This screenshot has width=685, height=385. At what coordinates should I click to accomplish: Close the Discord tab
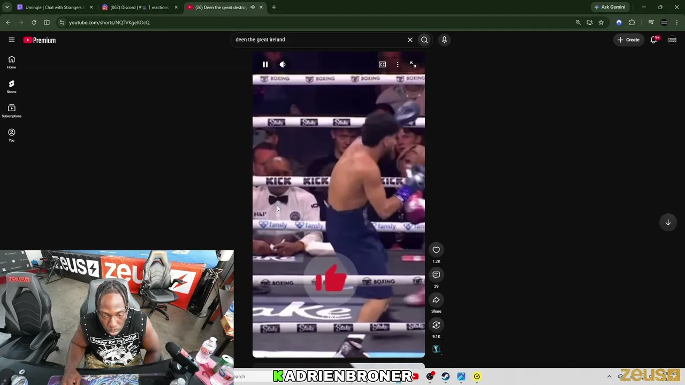coord(176,7)
